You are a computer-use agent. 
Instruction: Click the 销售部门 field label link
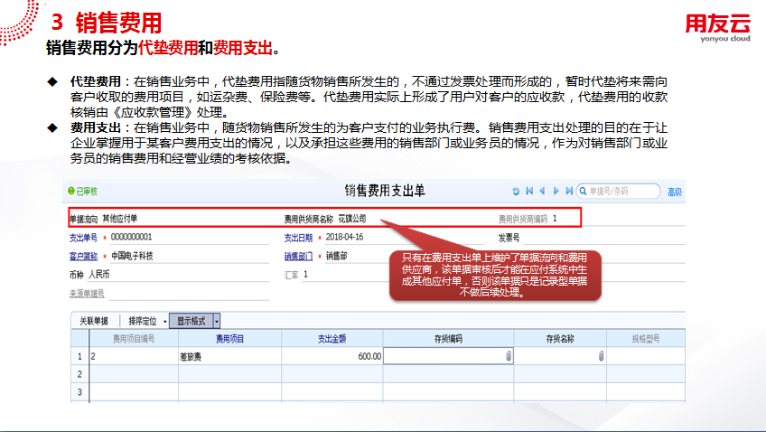point(298,256)
